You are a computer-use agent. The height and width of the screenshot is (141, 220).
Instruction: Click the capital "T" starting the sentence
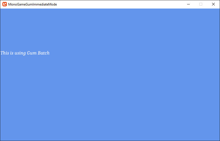pyautogui.click(x=2, y=53)
